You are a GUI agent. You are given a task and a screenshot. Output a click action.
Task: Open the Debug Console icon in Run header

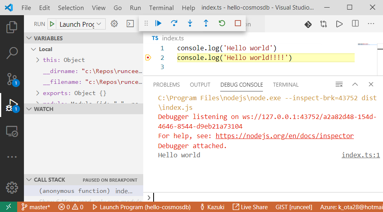pos(130,24)
